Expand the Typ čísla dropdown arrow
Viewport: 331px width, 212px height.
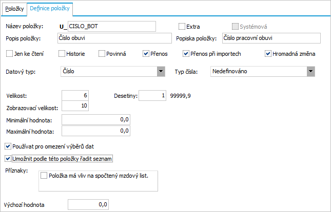[x=310, y=72]
